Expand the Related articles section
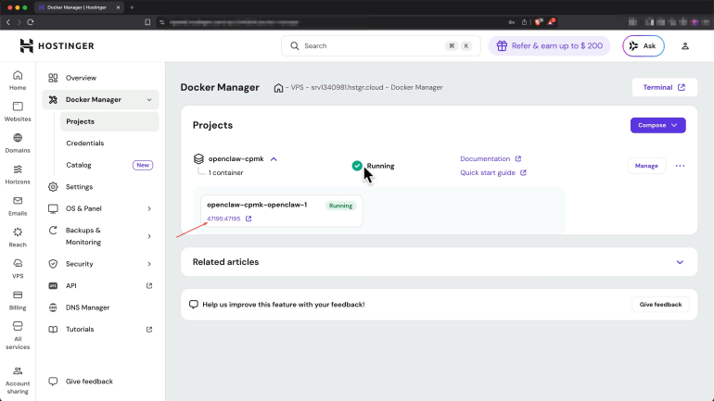Viewport: 714px width, 401px height. coord(680,262)
